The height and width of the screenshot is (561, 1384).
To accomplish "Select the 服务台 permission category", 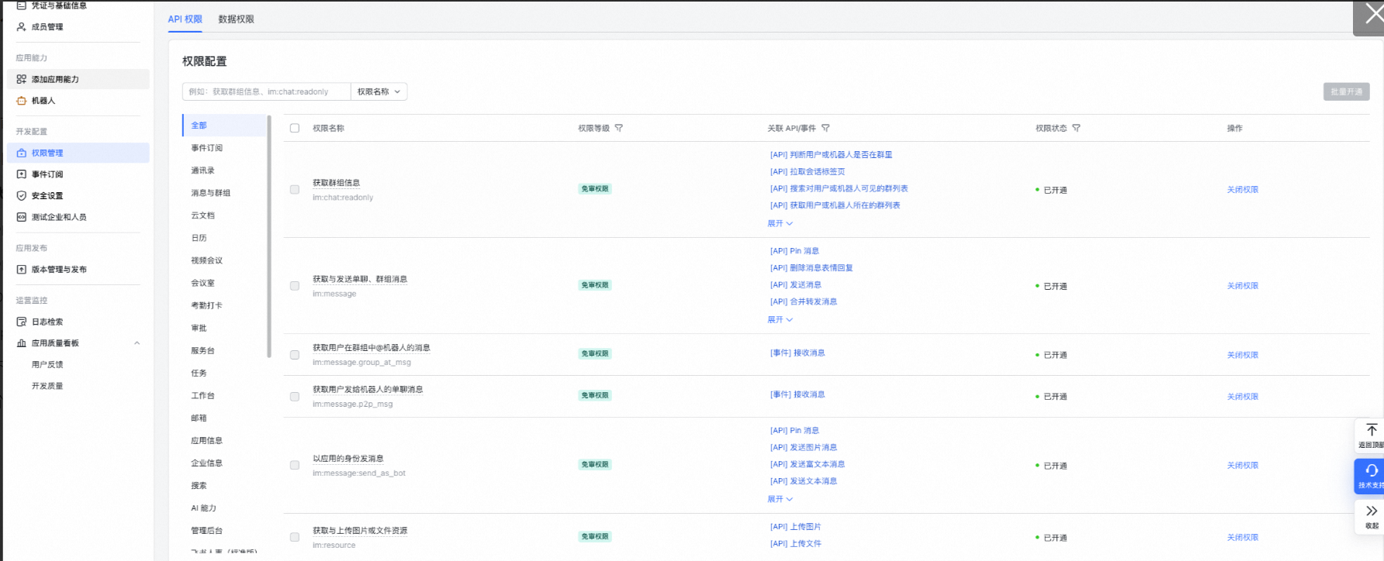I will click(x=203, y=350).
